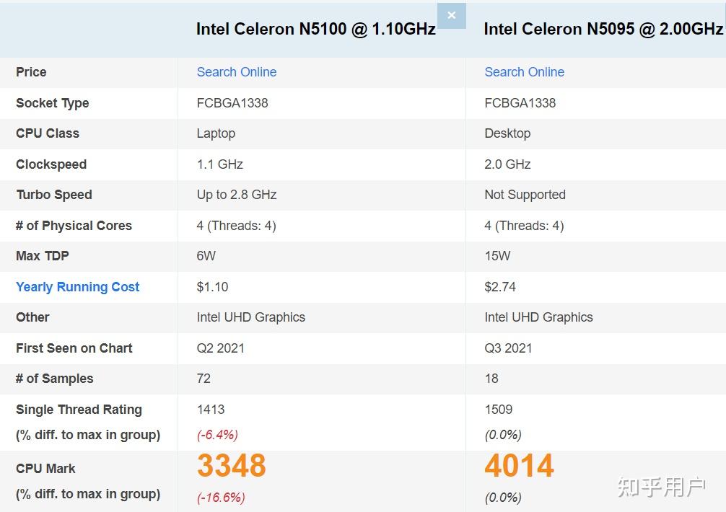Click the Price row label
The image size is (726, 512).
(x=30, y=72)
